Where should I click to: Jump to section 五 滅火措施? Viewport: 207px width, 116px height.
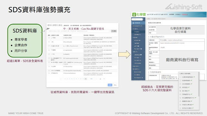185,91
